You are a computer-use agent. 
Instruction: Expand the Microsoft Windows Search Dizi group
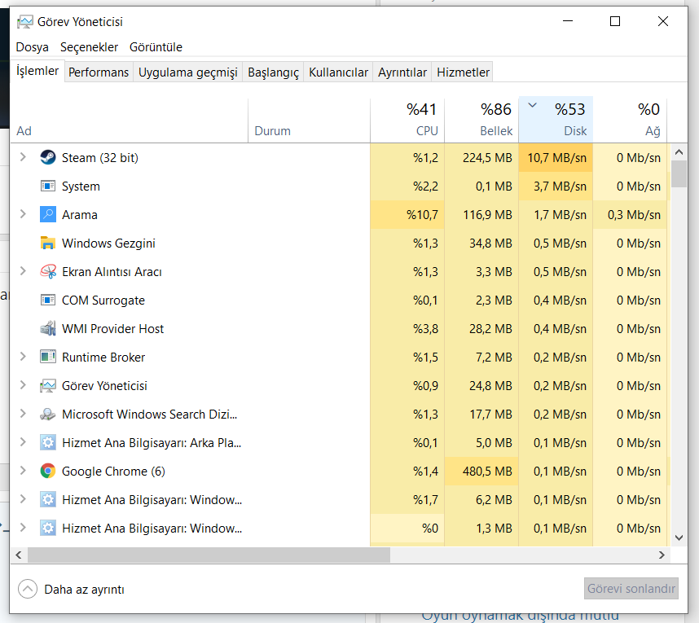(x=23, y=414)
